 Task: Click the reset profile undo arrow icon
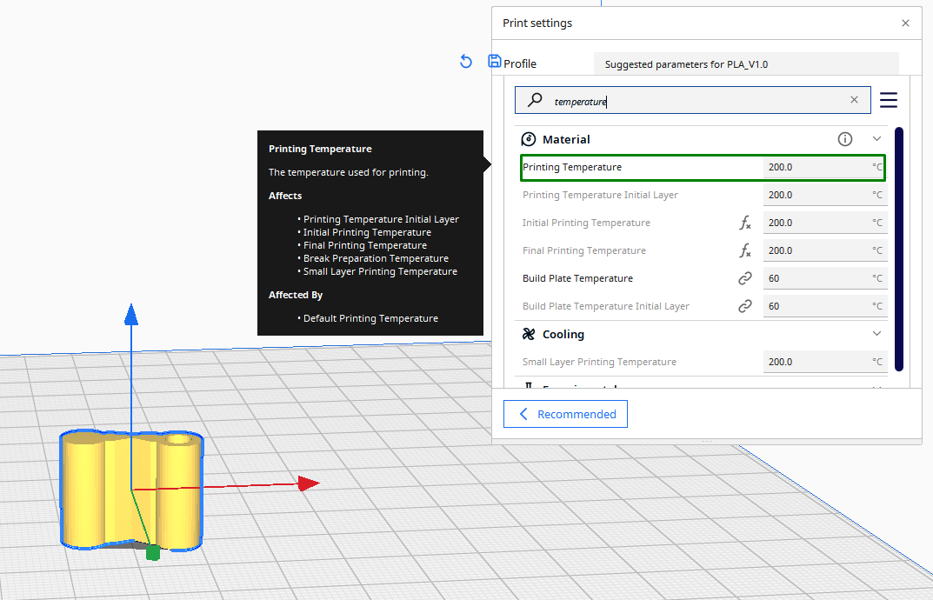[466, 62]
